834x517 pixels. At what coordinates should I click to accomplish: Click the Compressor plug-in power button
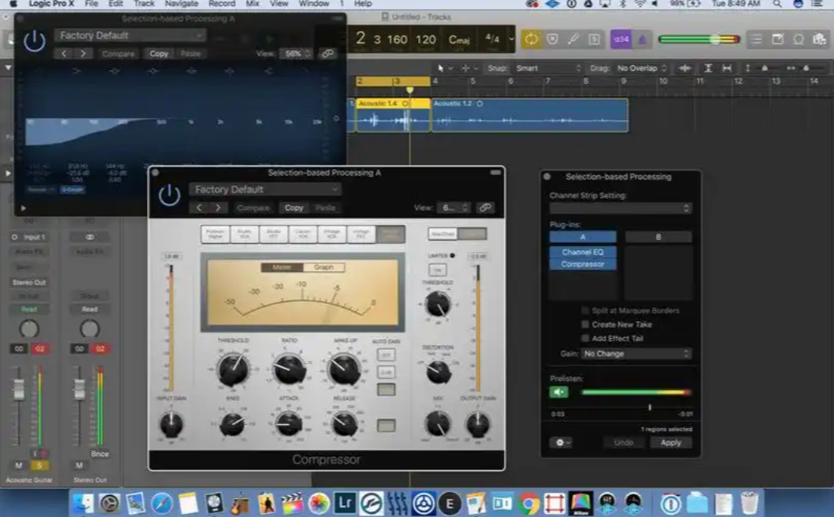[170, 196]
